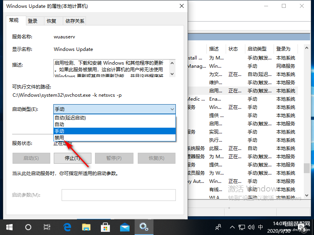This screenshot has width=314, height=235.
Task: Click services list scrollbar up arrow
Action: pyautogui.click(x=307, y=48)
